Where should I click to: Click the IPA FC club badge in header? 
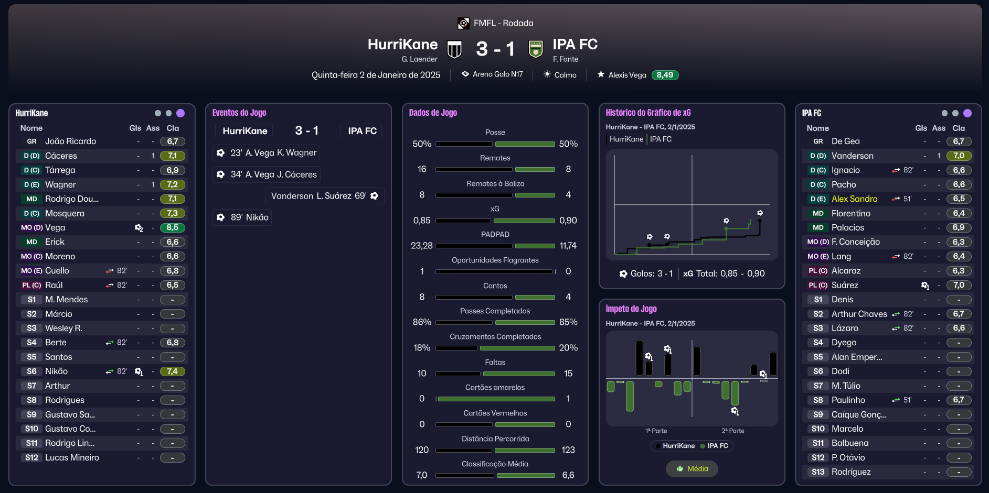(x=535, y=49)
